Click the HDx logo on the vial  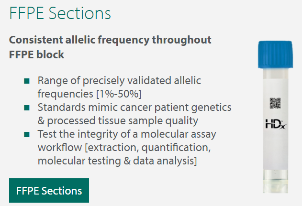pyautogui.click(x=275, y=124)
